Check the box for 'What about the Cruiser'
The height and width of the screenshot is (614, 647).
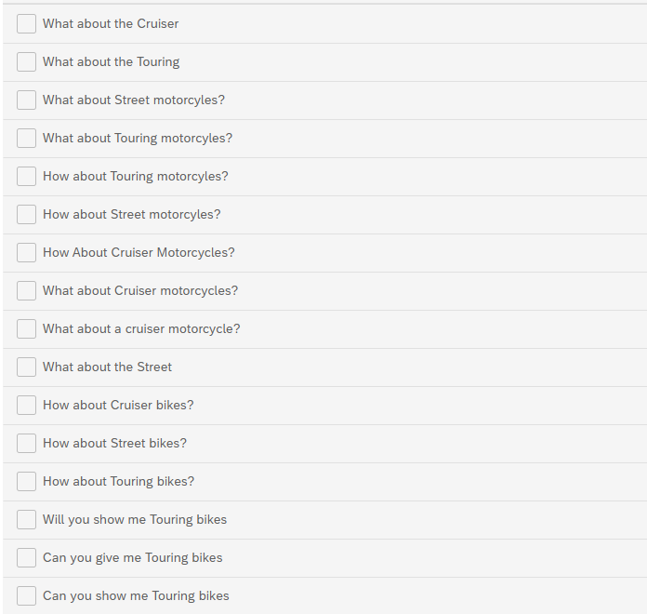(x=26, y=23)
